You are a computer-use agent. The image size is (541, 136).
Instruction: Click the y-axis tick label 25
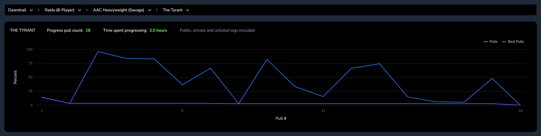pyautogui.click(x=31, y=91)
